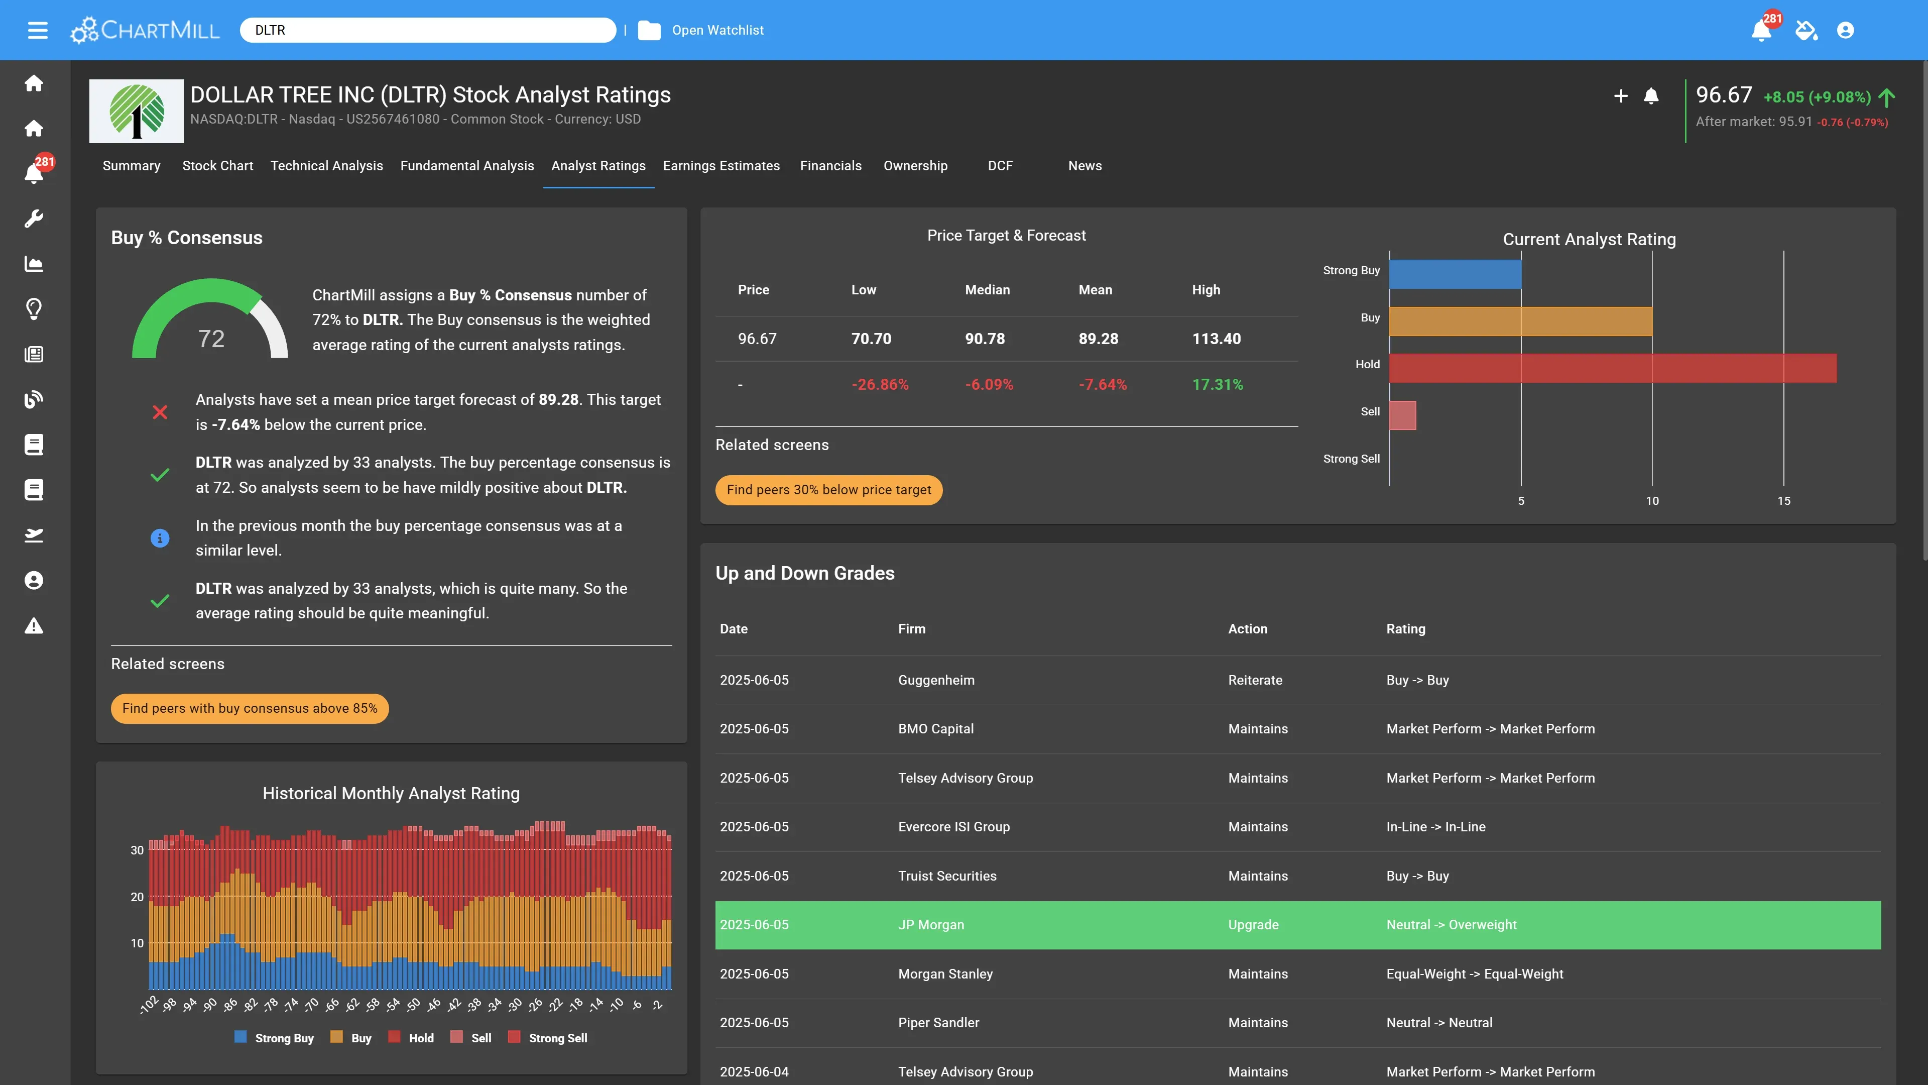Click the blue info icon about previous month
This screenshot has height=1085, width=1928.
click(x=160, y=537)
